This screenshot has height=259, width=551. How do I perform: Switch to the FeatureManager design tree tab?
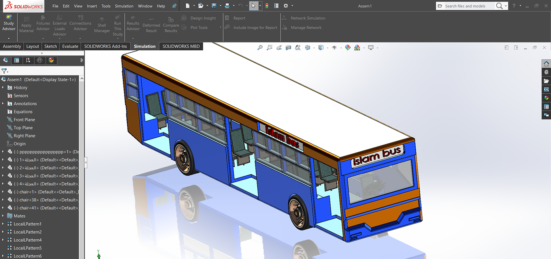5,60
